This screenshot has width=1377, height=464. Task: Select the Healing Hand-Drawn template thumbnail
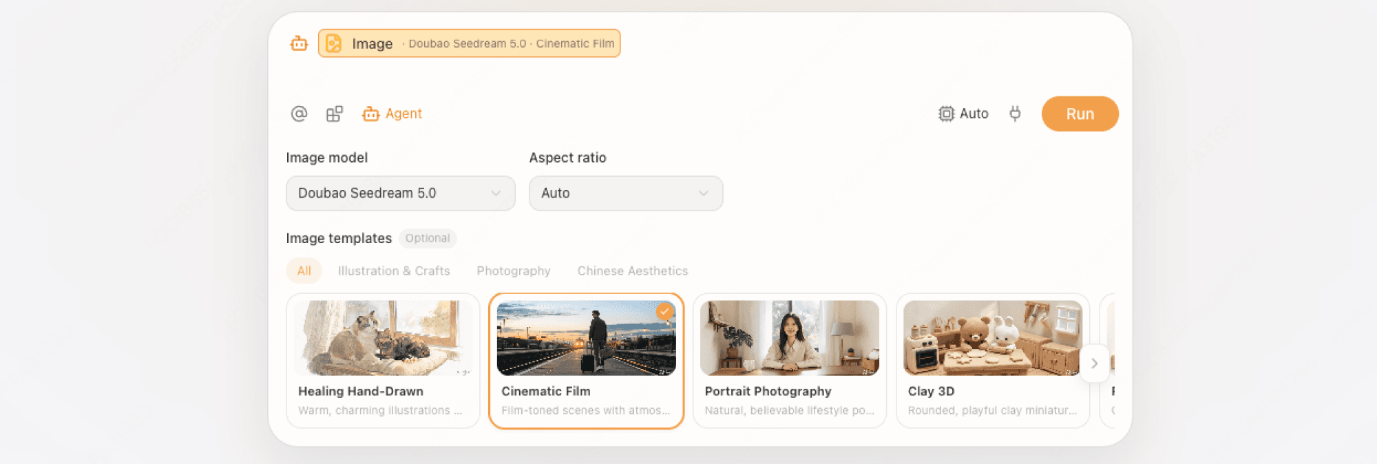383,338
